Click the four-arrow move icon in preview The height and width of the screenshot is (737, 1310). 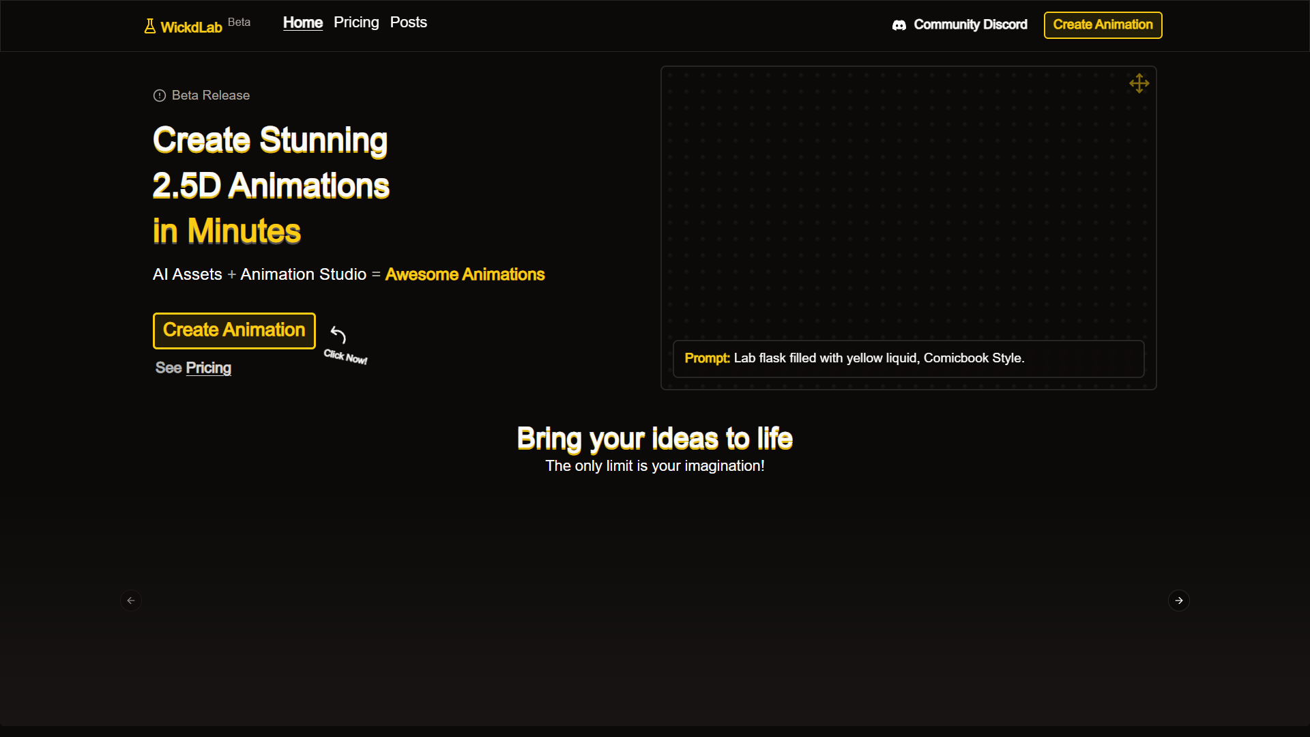pyautogui.click(x=1139, y=83)
